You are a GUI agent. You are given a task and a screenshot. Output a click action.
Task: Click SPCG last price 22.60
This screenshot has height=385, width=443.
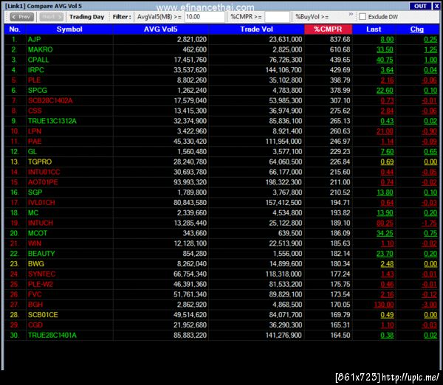pyautogui.click(x=385, y=91)
